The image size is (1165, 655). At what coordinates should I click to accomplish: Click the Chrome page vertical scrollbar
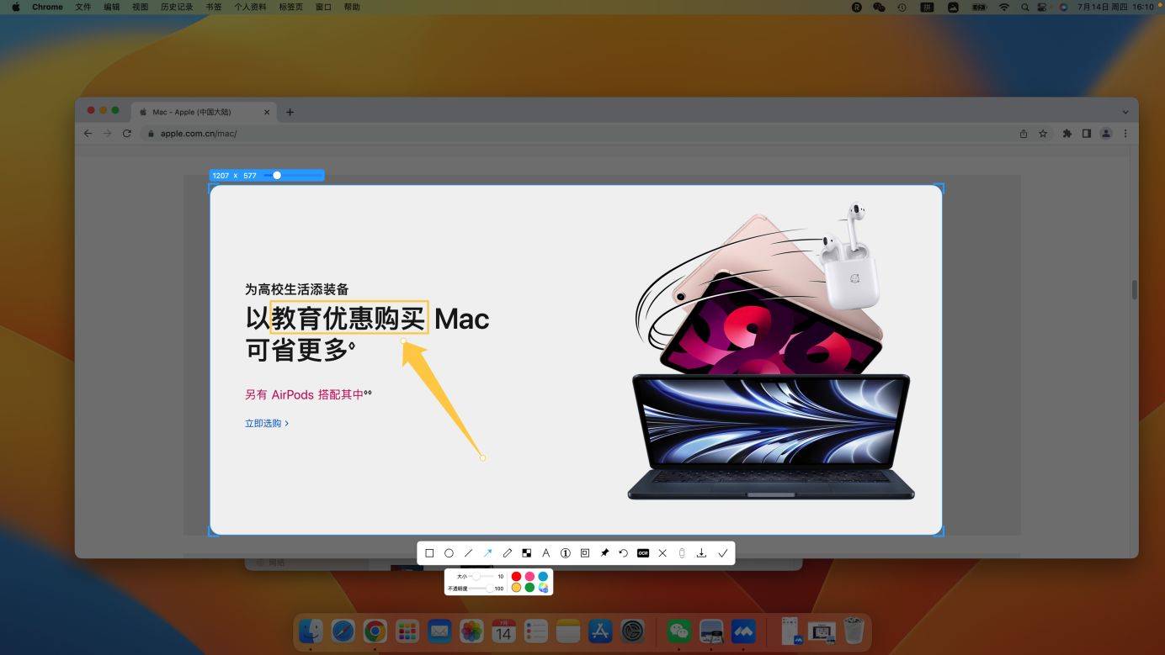click(1134, 290)
